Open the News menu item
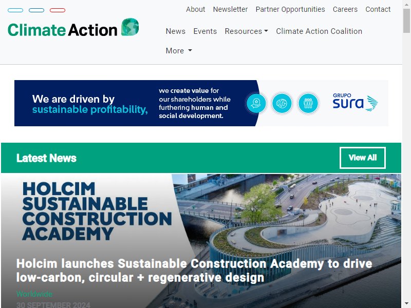Viewport: 411px width, 308px height. point(176,31)
